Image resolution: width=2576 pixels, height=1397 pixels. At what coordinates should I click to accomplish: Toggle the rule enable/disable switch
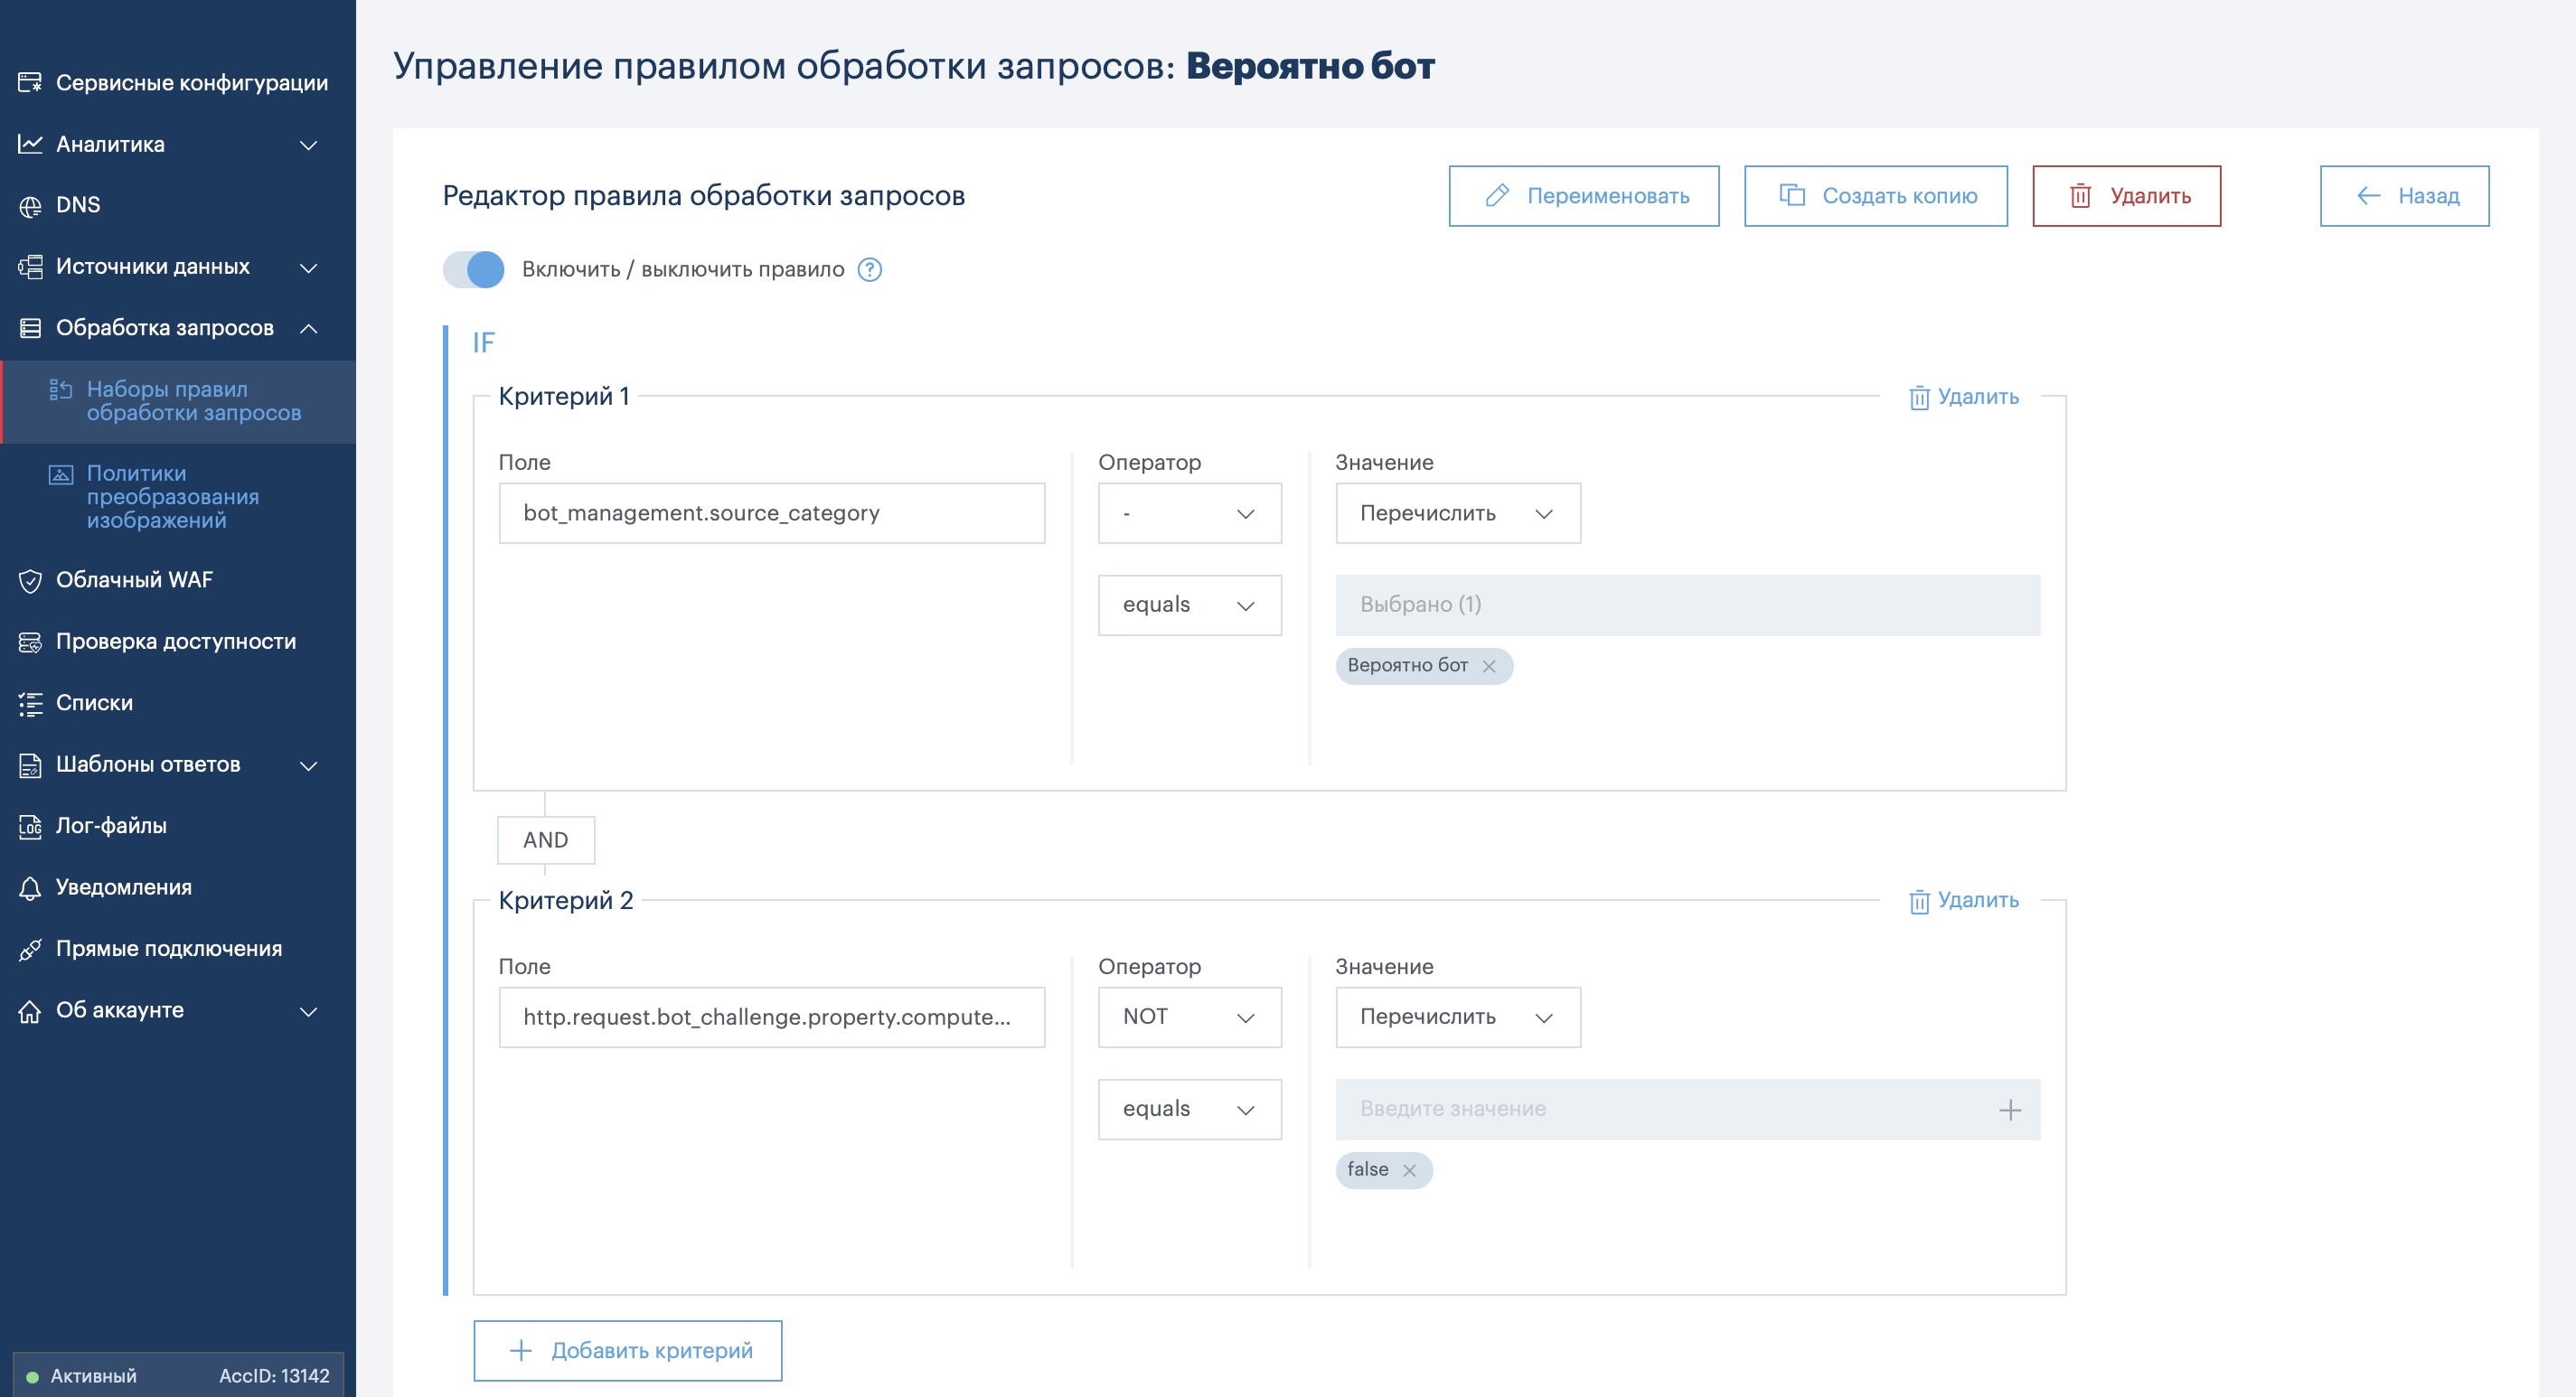coord(474,270)
